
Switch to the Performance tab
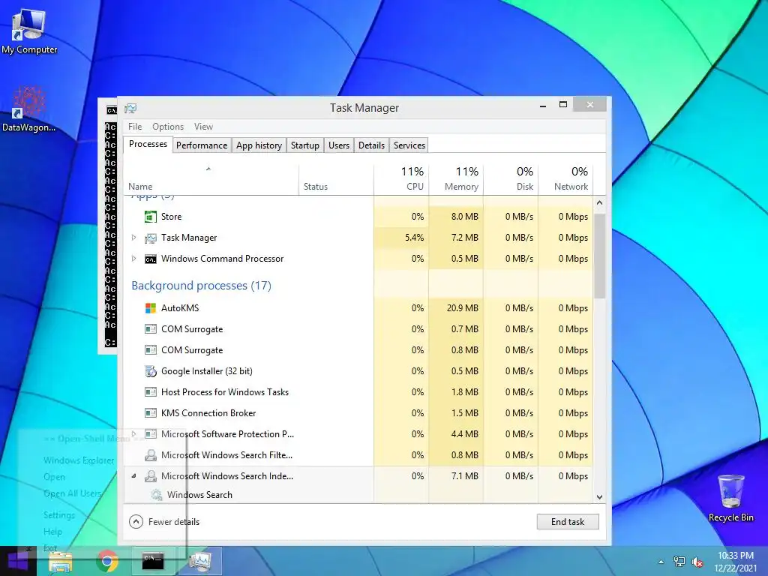[x=202, y=145]
